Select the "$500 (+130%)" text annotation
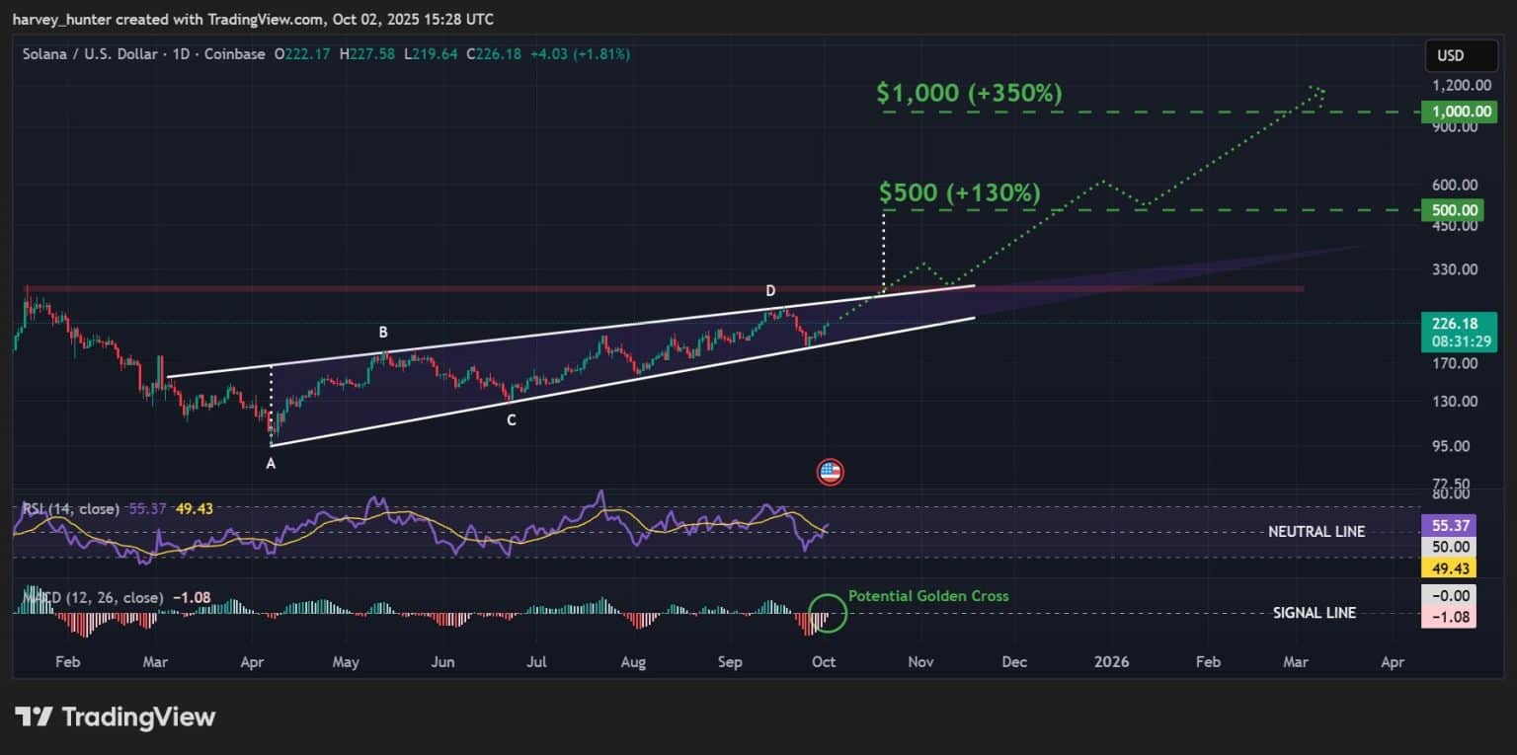 point(960,193)
